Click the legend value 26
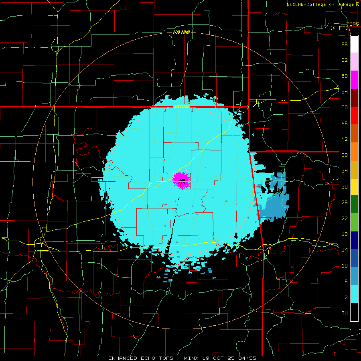The image size is (361, 361). [x=345, y=203]
